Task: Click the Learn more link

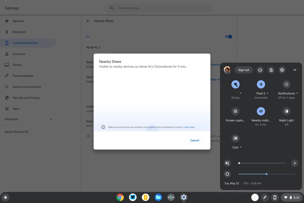Action: coord(189,127)
